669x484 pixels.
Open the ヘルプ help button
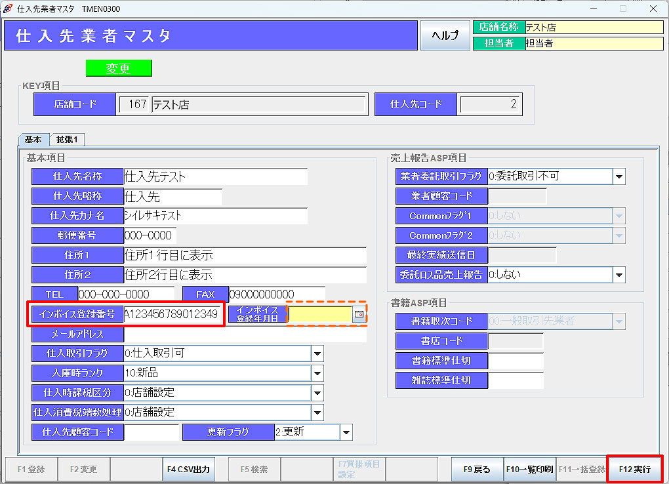coord(445,35)
